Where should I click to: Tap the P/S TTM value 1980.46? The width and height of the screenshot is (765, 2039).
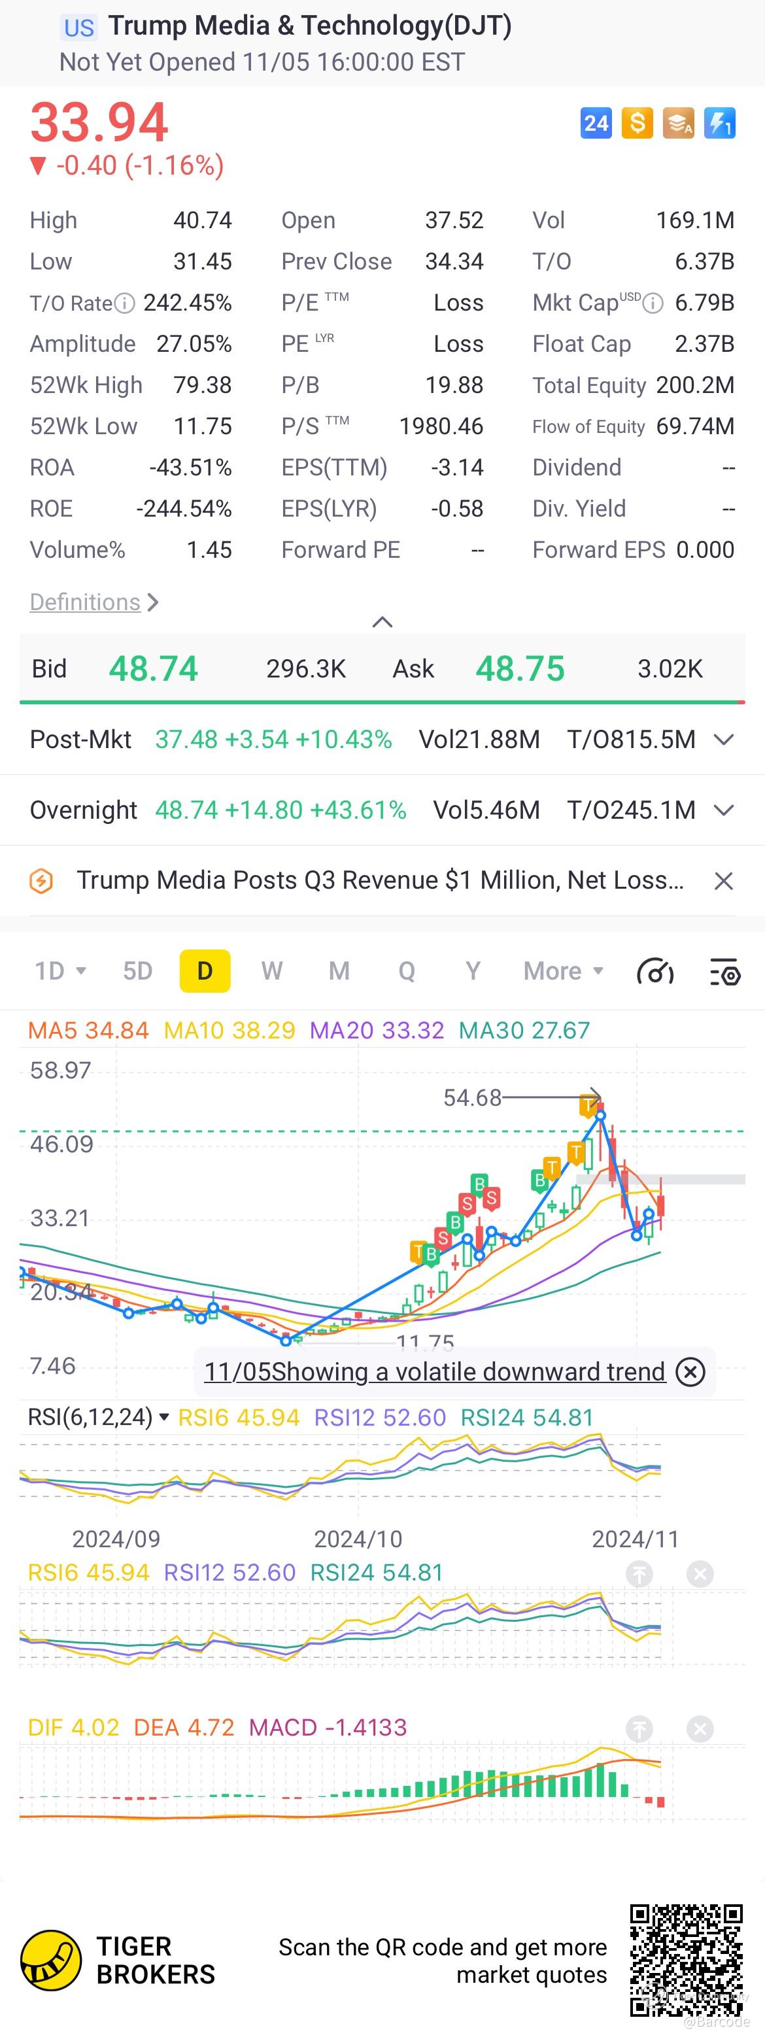tap(441, 426)
